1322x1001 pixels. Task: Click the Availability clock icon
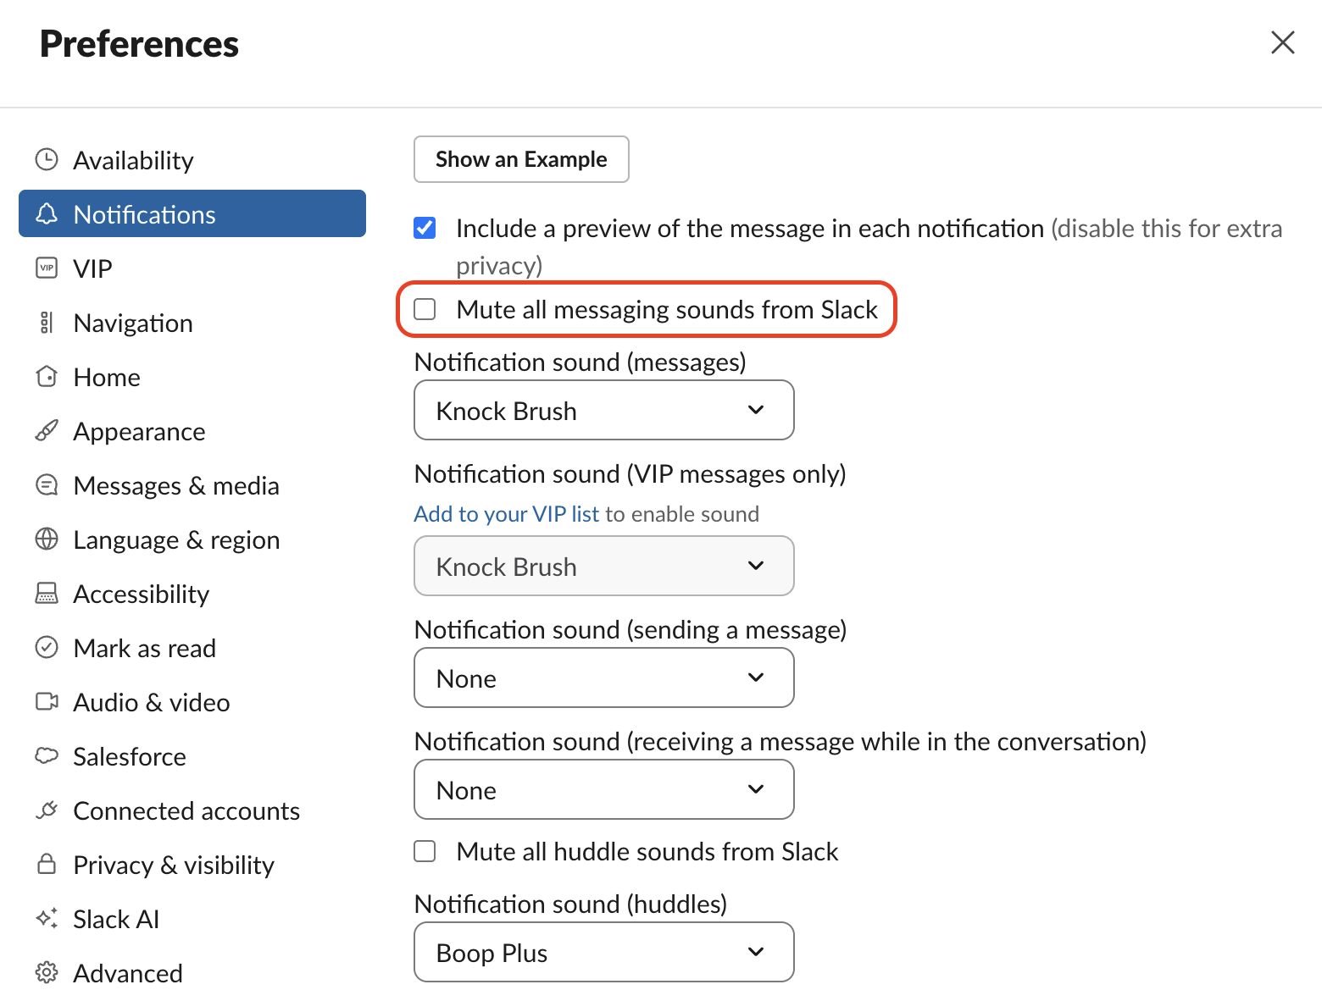47,159
